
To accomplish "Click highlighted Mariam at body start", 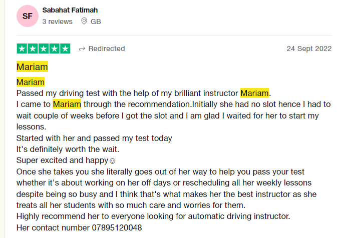I will pyautogui.click(x=31, y=82).
